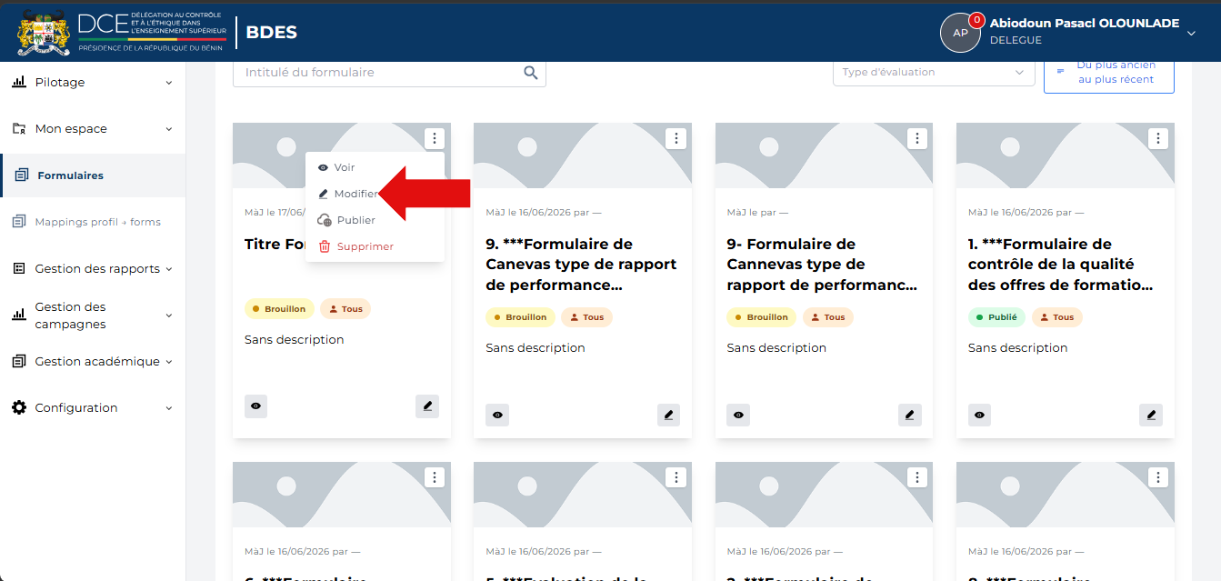Open three-dot menu on 9- Cannevas card
The height and width of the screenshot is (581, 1221).
pos(917,138)
